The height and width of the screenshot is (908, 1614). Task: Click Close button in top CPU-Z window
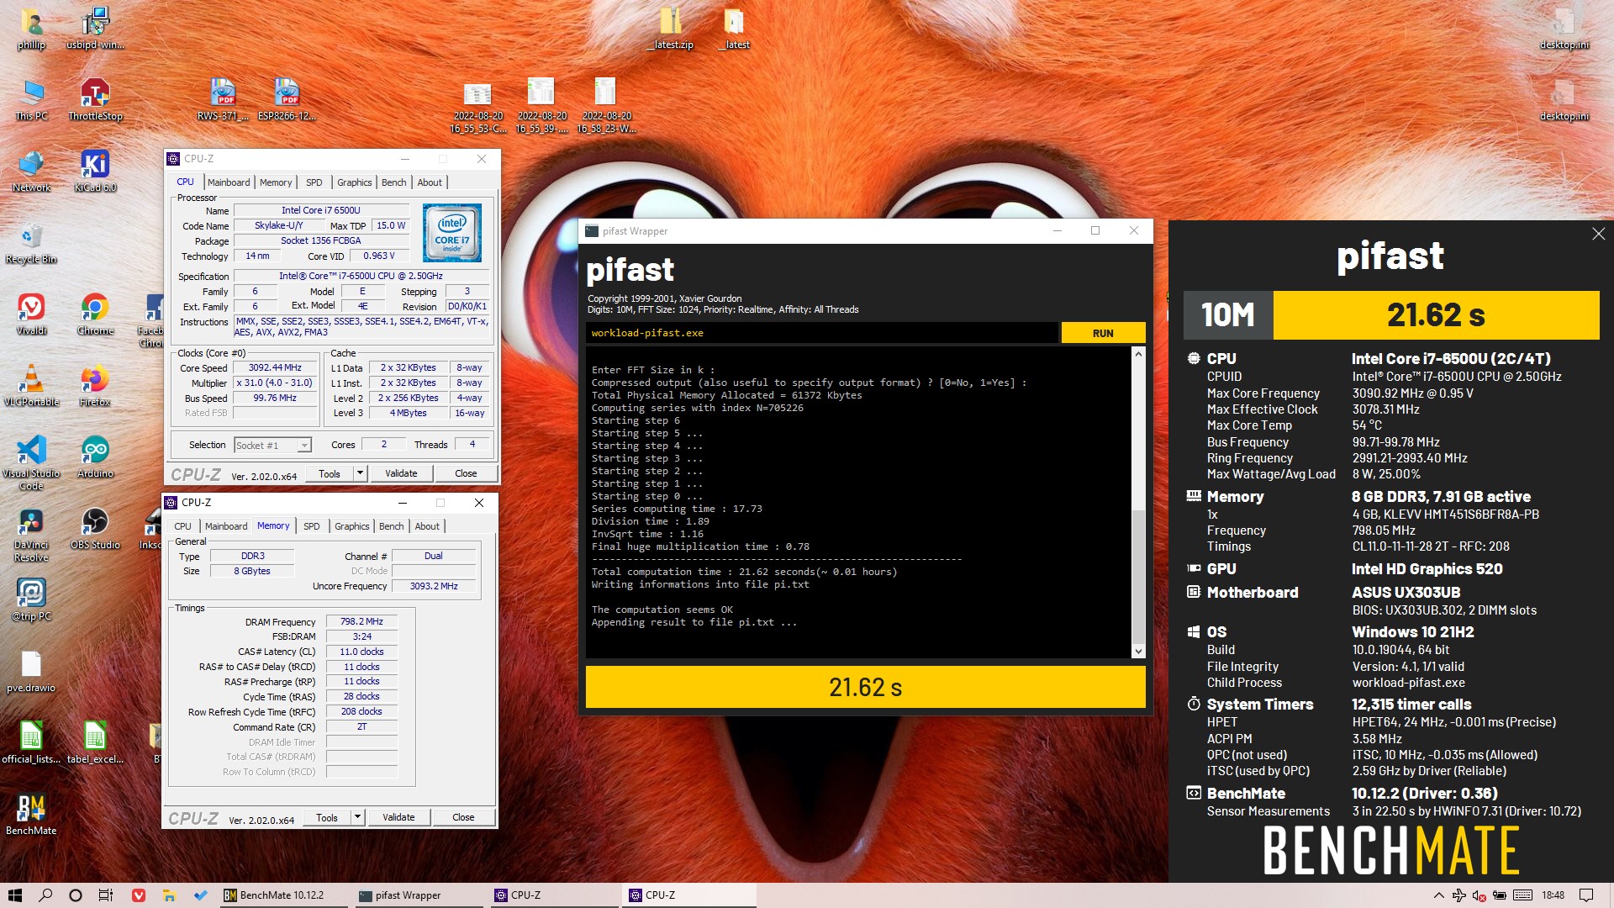coord(466,473)
